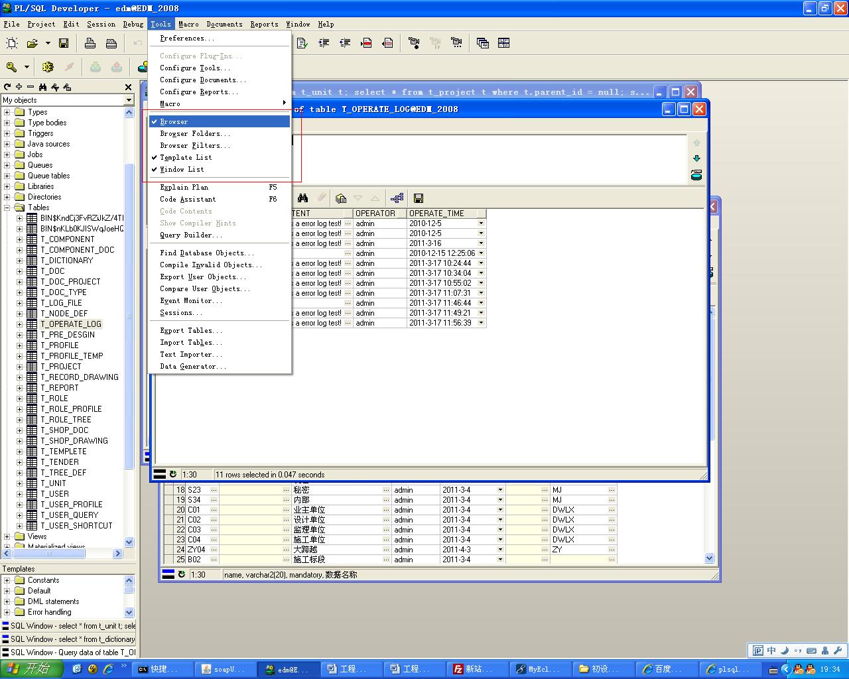Open the Reports menu
The width and height of the screenshot is (849, 679).
click(x=264, y=24)
